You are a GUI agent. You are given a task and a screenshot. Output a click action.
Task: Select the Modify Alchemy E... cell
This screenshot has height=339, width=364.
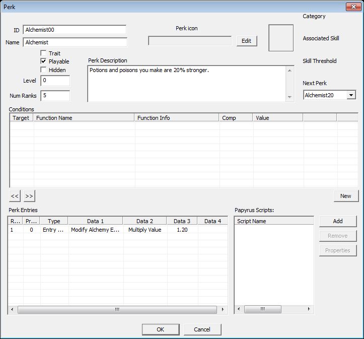(96, 230)
